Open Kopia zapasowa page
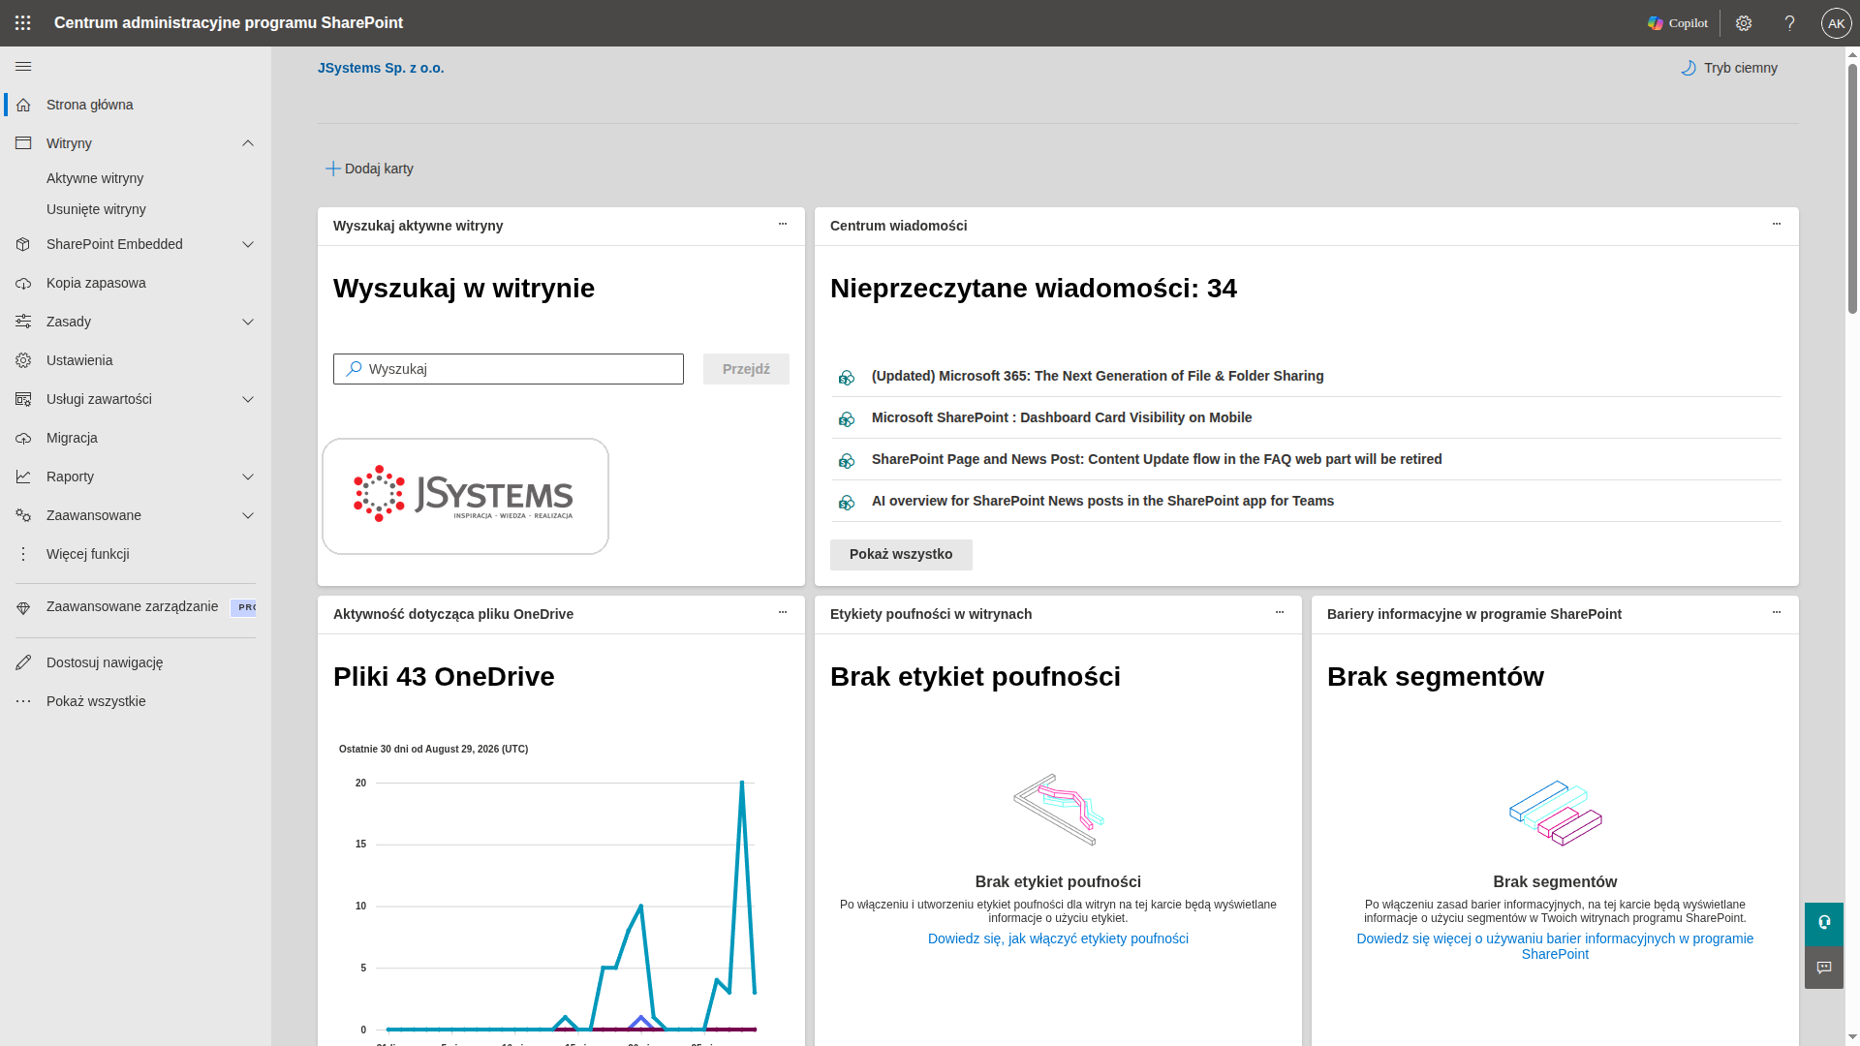 point(96,283)
